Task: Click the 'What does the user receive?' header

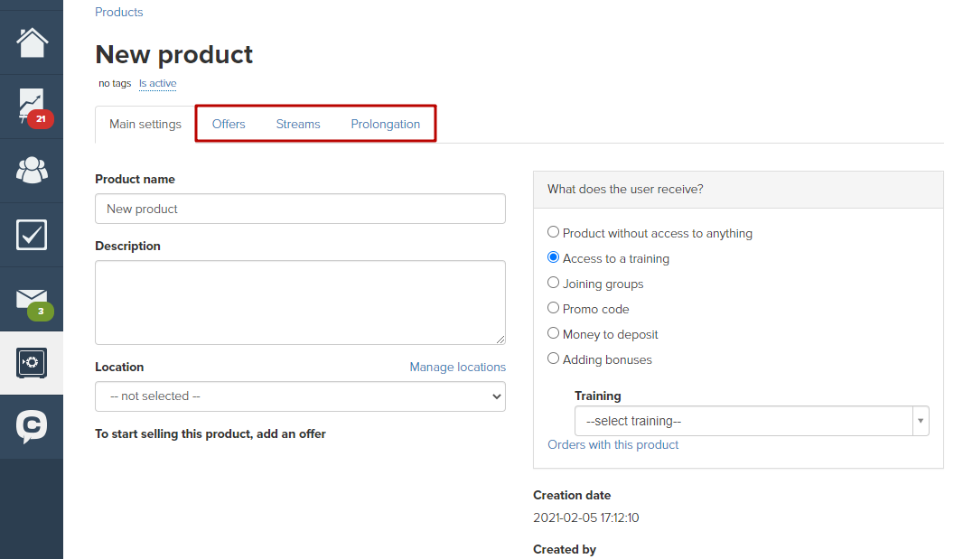Action: (x=738, y=190)
